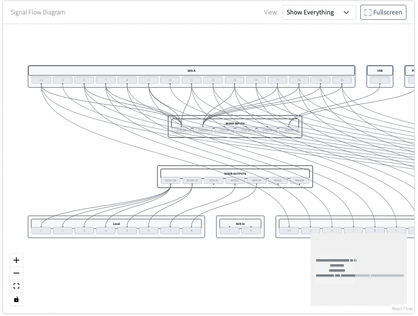
Task: Select MAIN2R mixer output node
Action: (x=300, y=181)
